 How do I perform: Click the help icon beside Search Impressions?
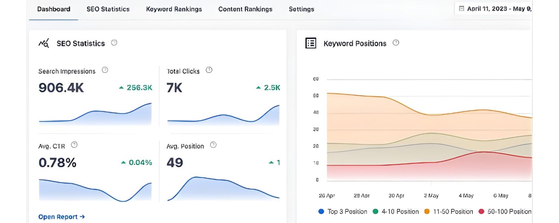pos(105,69)
